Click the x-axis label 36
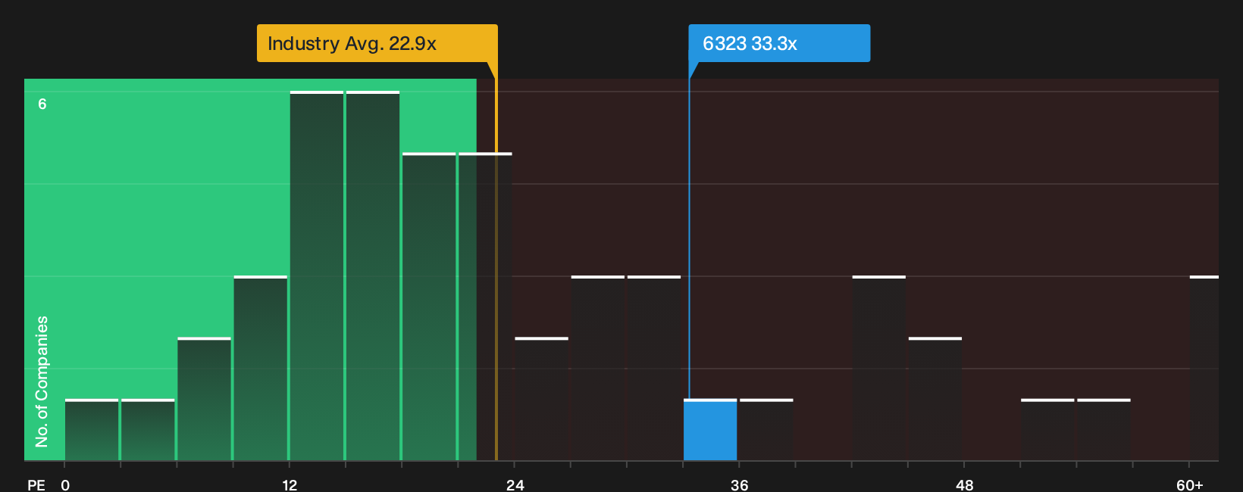 (740, 485)
